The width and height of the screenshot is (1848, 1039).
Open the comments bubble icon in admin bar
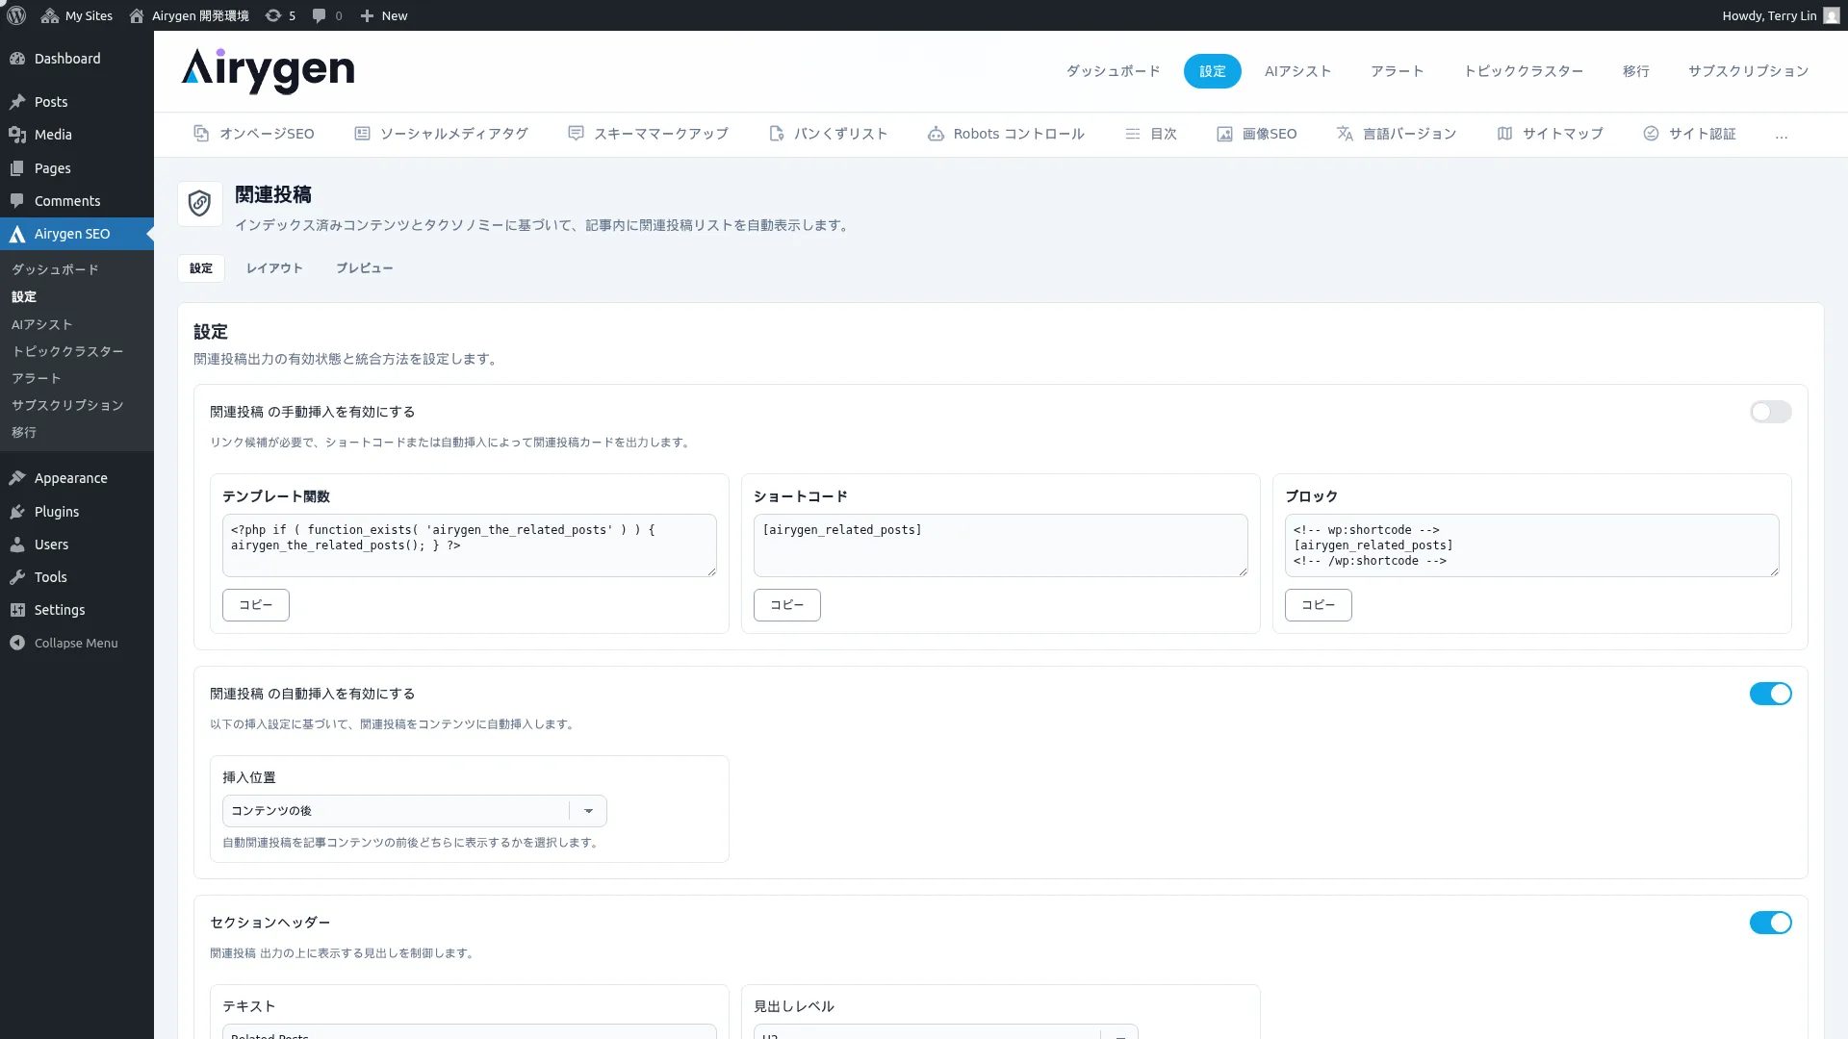(x=320, y=15)
